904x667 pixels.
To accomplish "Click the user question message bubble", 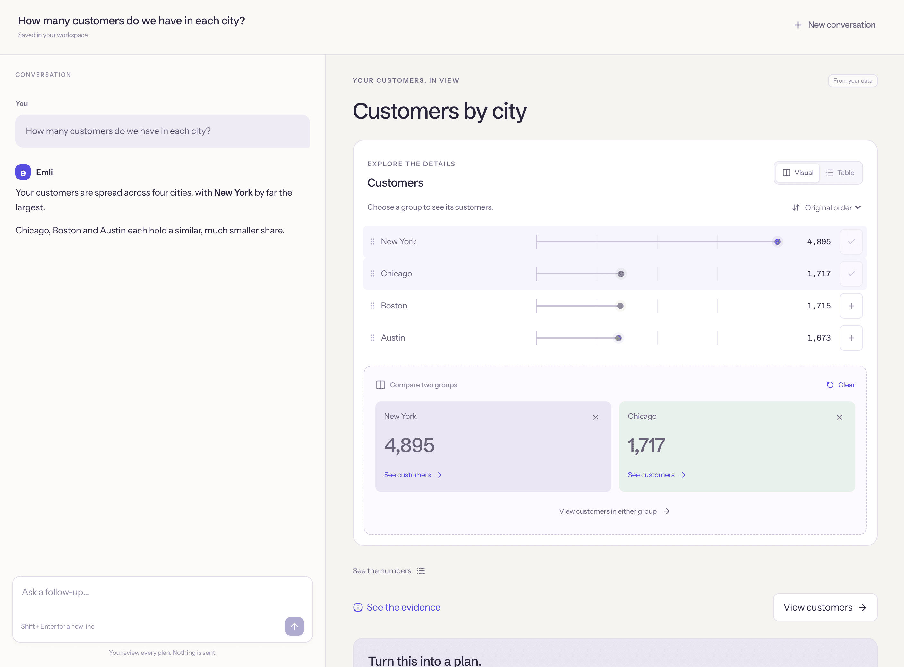I will (162, 131).
